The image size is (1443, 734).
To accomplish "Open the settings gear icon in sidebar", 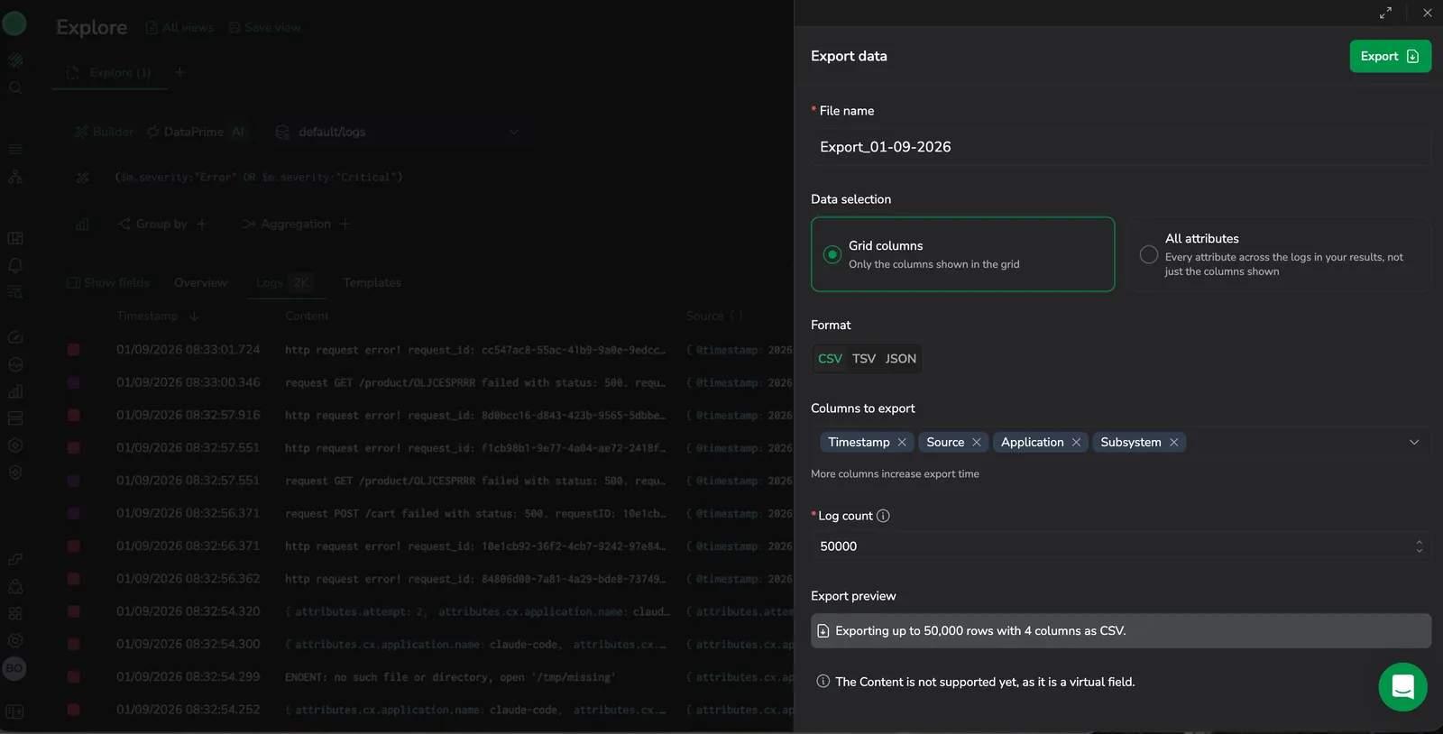I will pyautogui.click(x=14, y=641).
